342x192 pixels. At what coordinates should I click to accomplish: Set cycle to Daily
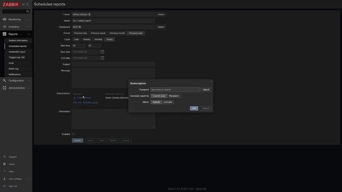point(76,39)
